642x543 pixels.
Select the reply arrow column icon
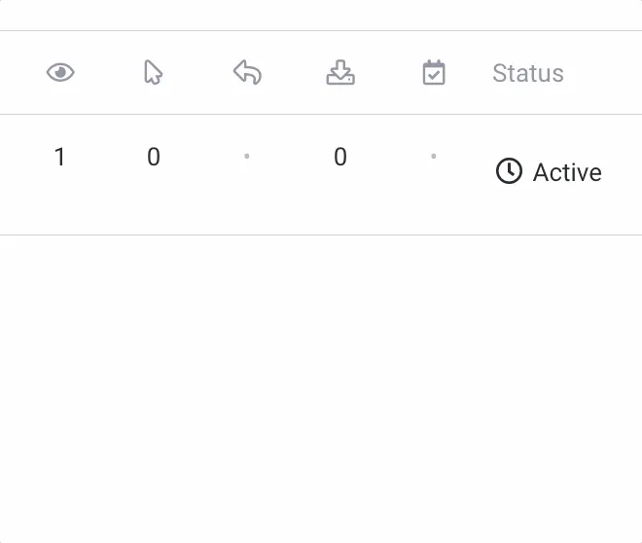247,72
